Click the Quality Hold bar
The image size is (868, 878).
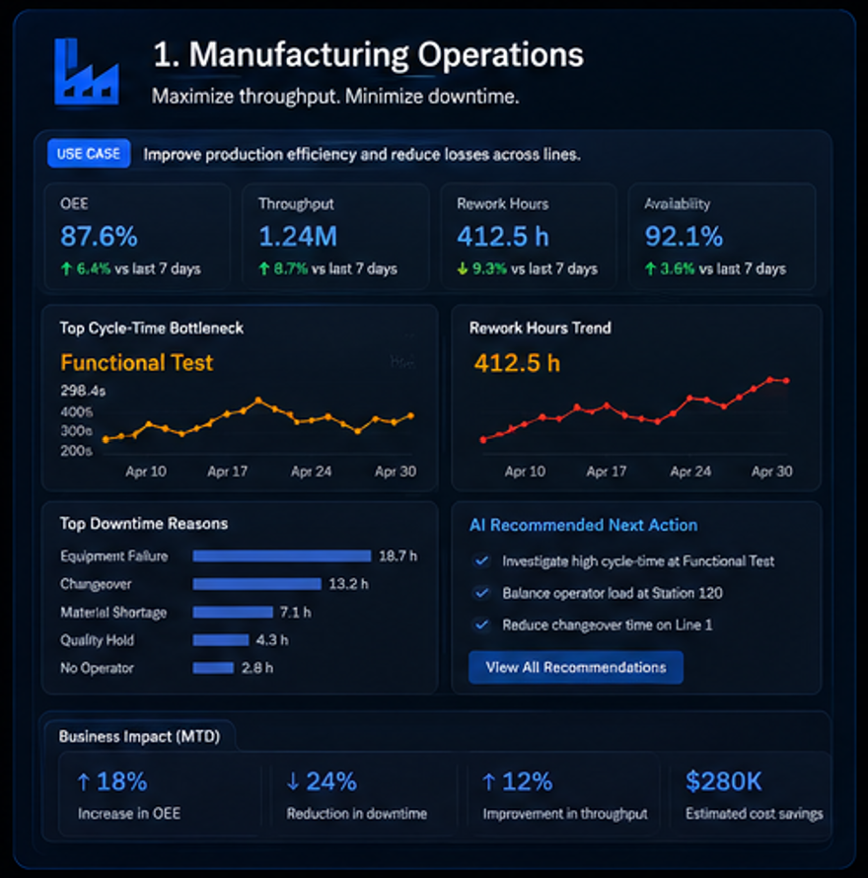coord(221,639)
